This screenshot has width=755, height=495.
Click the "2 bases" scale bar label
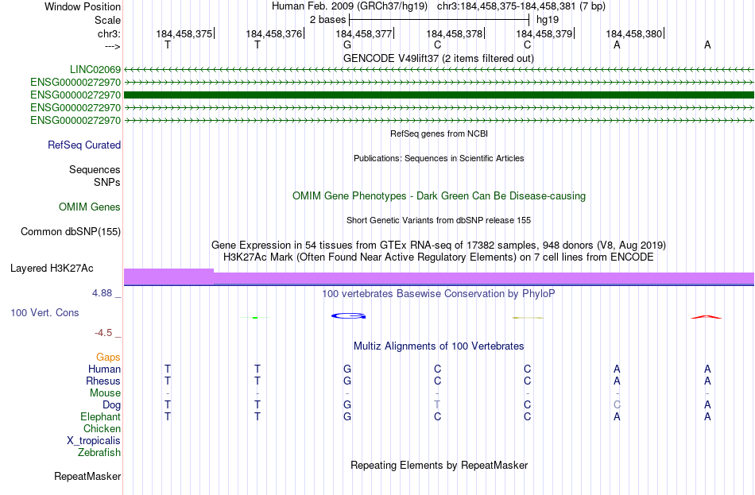click(327, 20)
